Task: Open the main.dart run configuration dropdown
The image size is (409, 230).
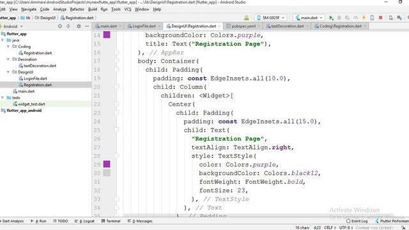Action: coord(309,18)
